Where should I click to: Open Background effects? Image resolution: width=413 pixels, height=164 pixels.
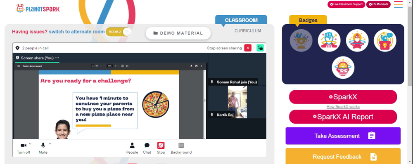pos(181,148)
